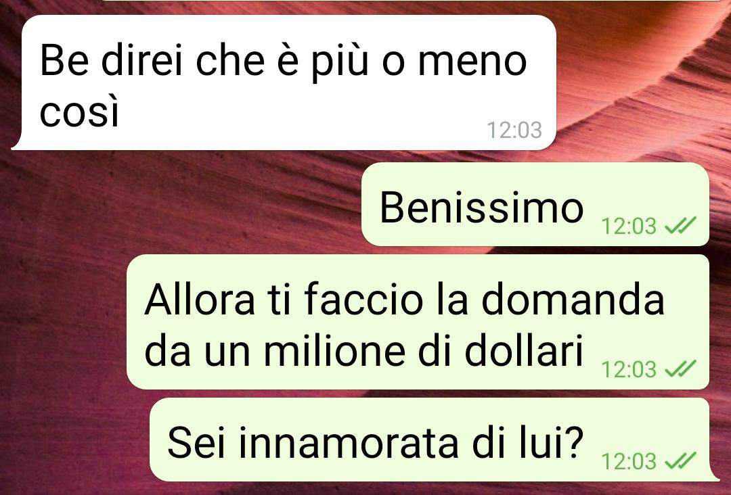Image resolution: width=731 pixels, height=495 pixels.
Task: Tap the 'Benissimo' sent message bubble
Action: point(535,204)
